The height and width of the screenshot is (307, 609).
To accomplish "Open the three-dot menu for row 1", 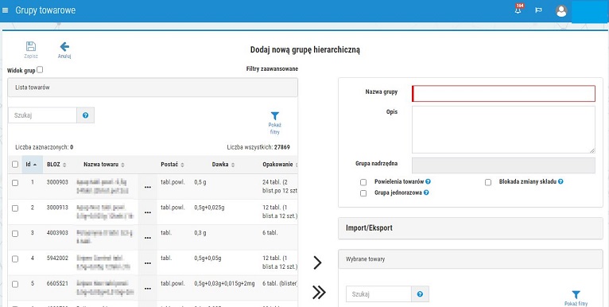I will click(148, 187).
